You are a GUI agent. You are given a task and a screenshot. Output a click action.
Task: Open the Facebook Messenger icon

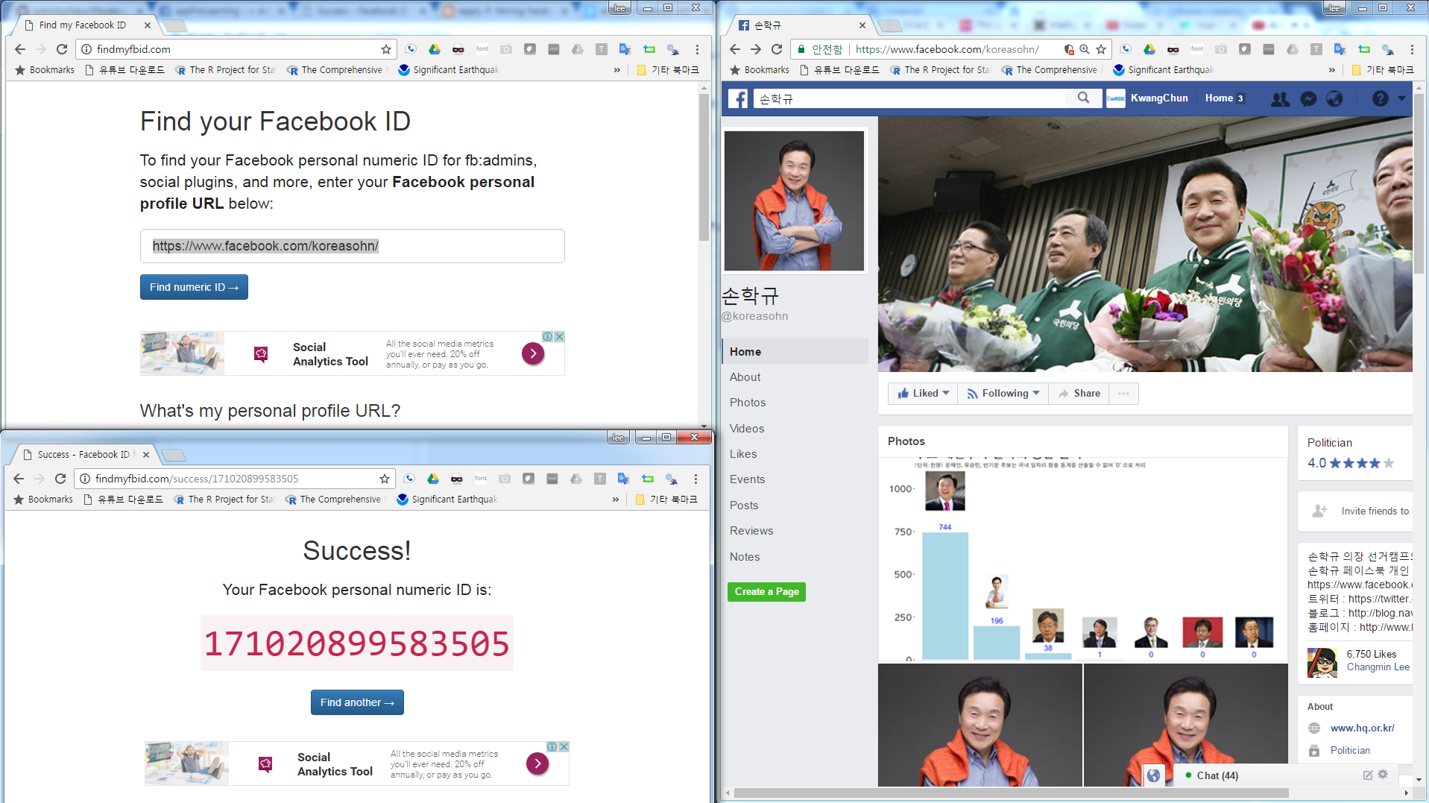click(1308, 98)
